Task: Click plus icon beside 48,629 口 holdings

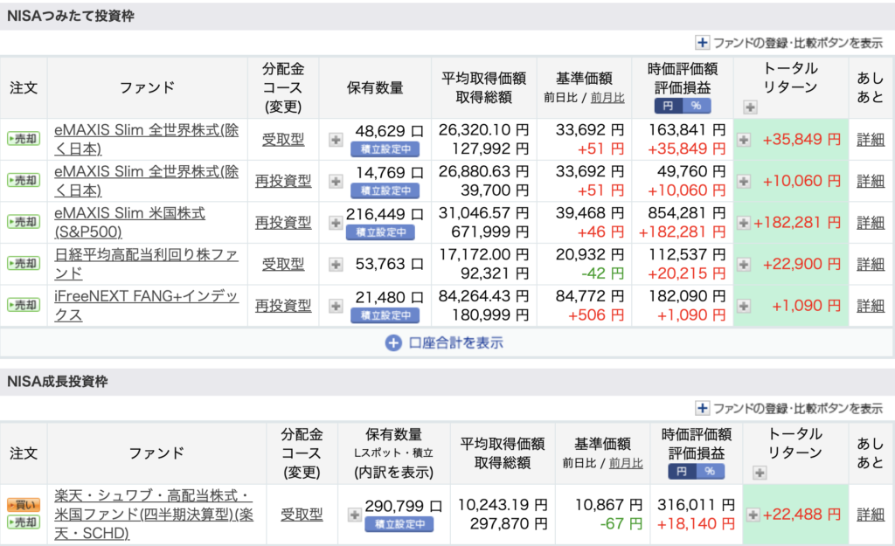Action: coord(336,139)
